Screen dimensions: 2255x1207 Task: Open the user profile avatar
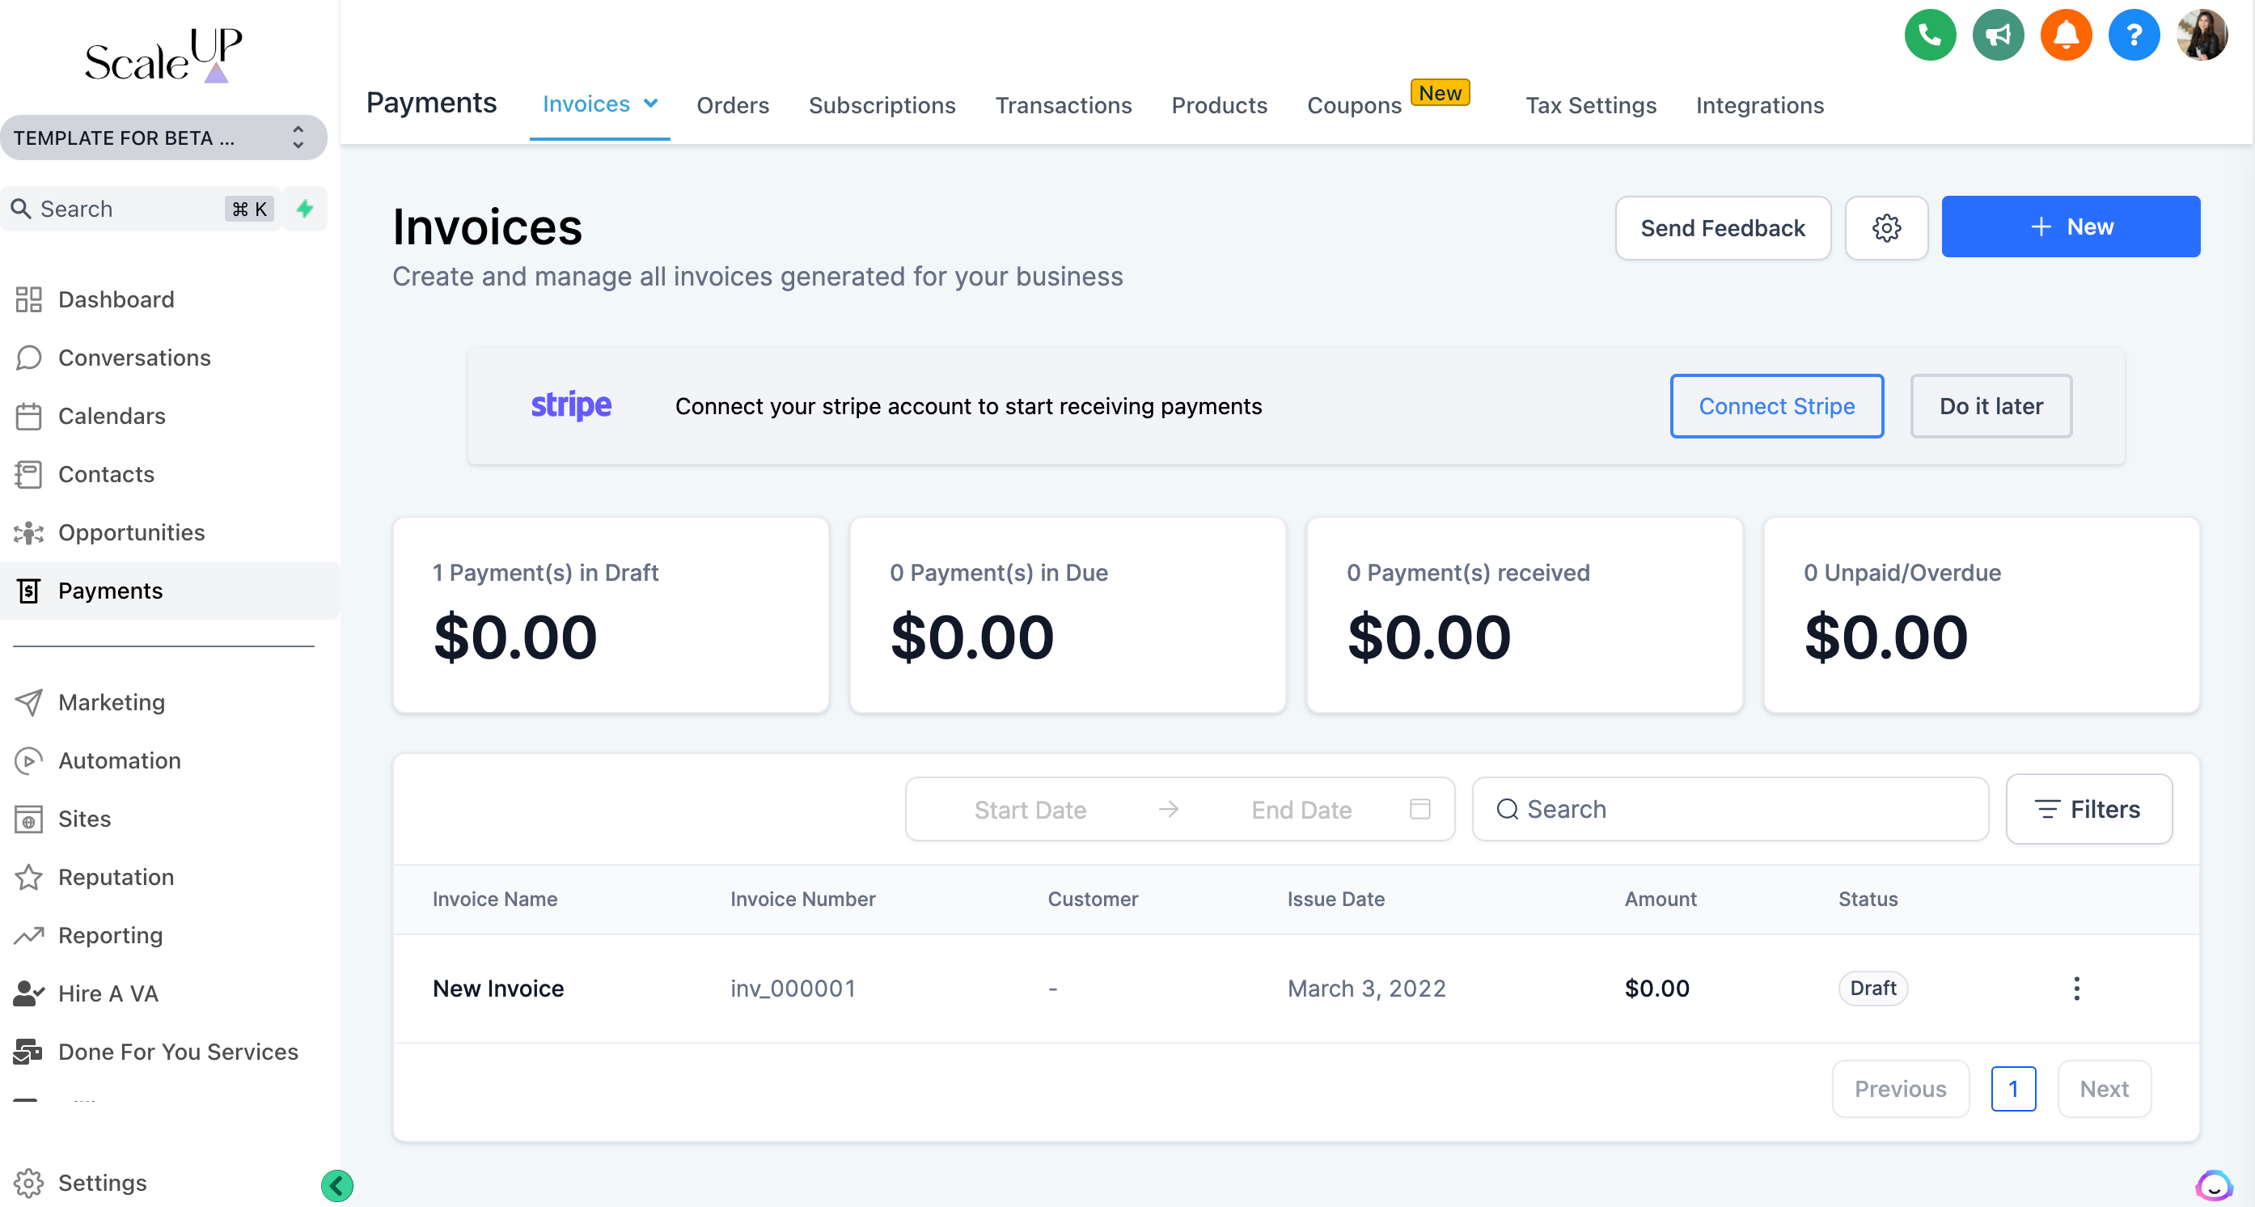click(x=2202, y=35)
